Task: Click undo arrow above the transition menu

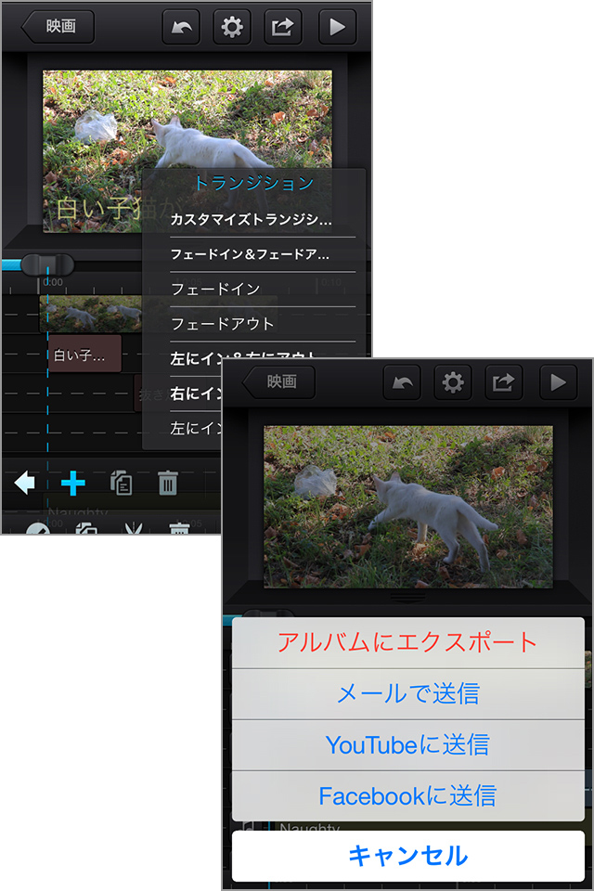Action: pyautogui.click(x=181, y=27)
